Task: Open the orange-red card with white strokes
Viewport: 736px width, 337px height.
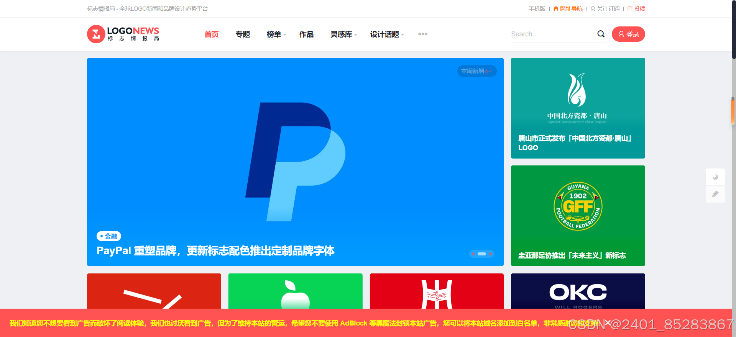Action: (x=154, y=291)
